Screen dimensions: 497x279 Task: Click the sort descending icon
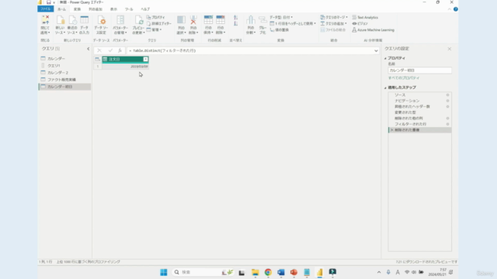point(235,24)
